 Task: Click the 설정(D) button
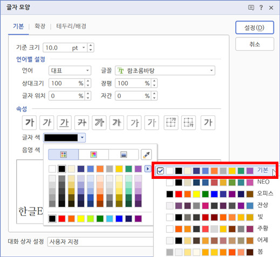pos(255,27)
